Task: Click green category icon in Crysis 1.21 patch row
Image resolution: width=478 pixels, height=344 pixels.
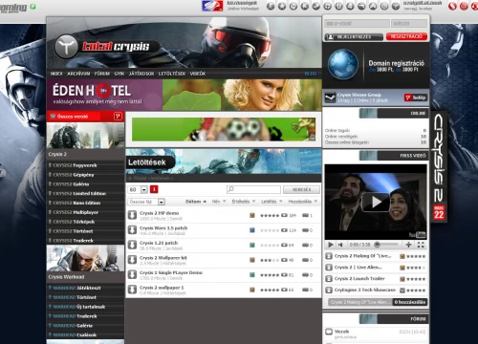Action: pyautogui.click(x=252, y=245)
